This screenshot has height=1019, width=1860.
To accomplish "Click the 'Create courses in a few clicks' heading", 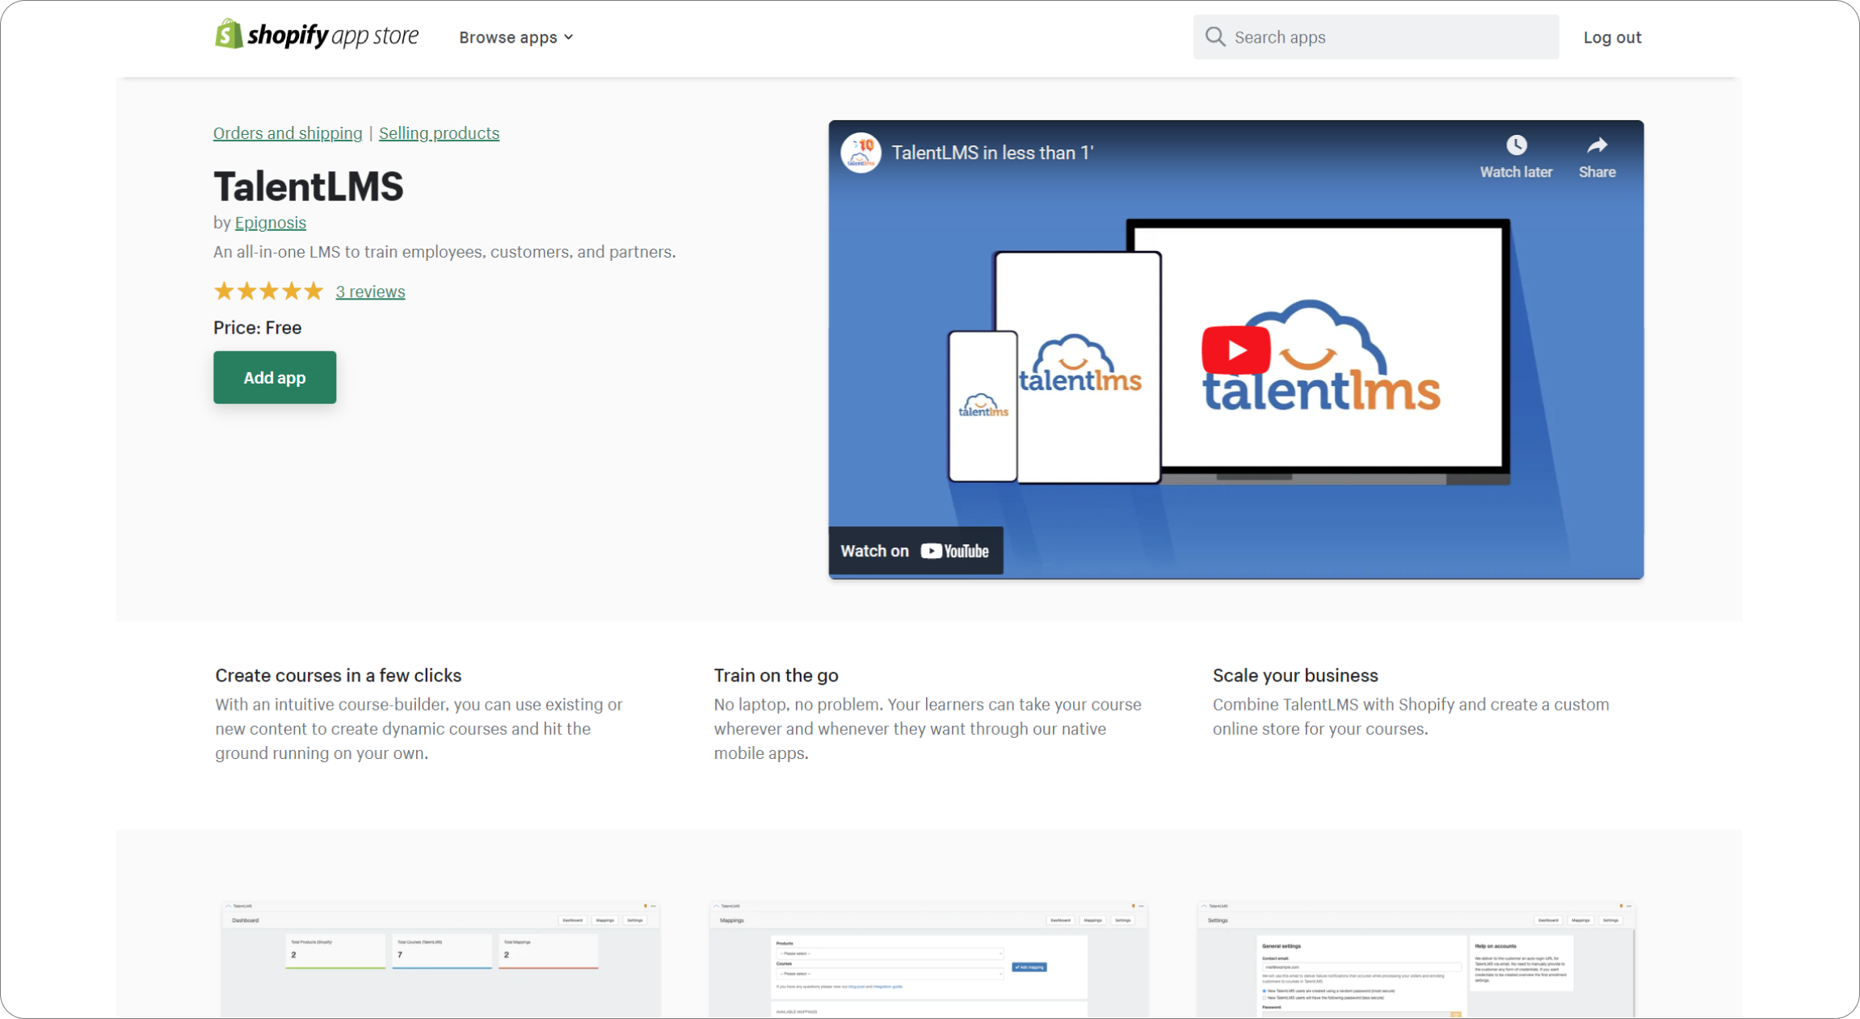I will [x=338, y=675].
